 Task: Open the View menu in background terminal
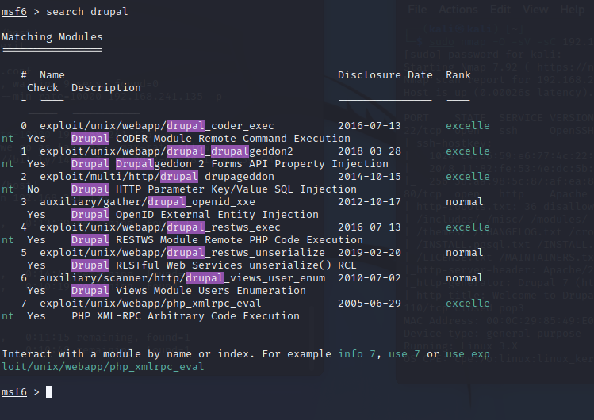535,9
